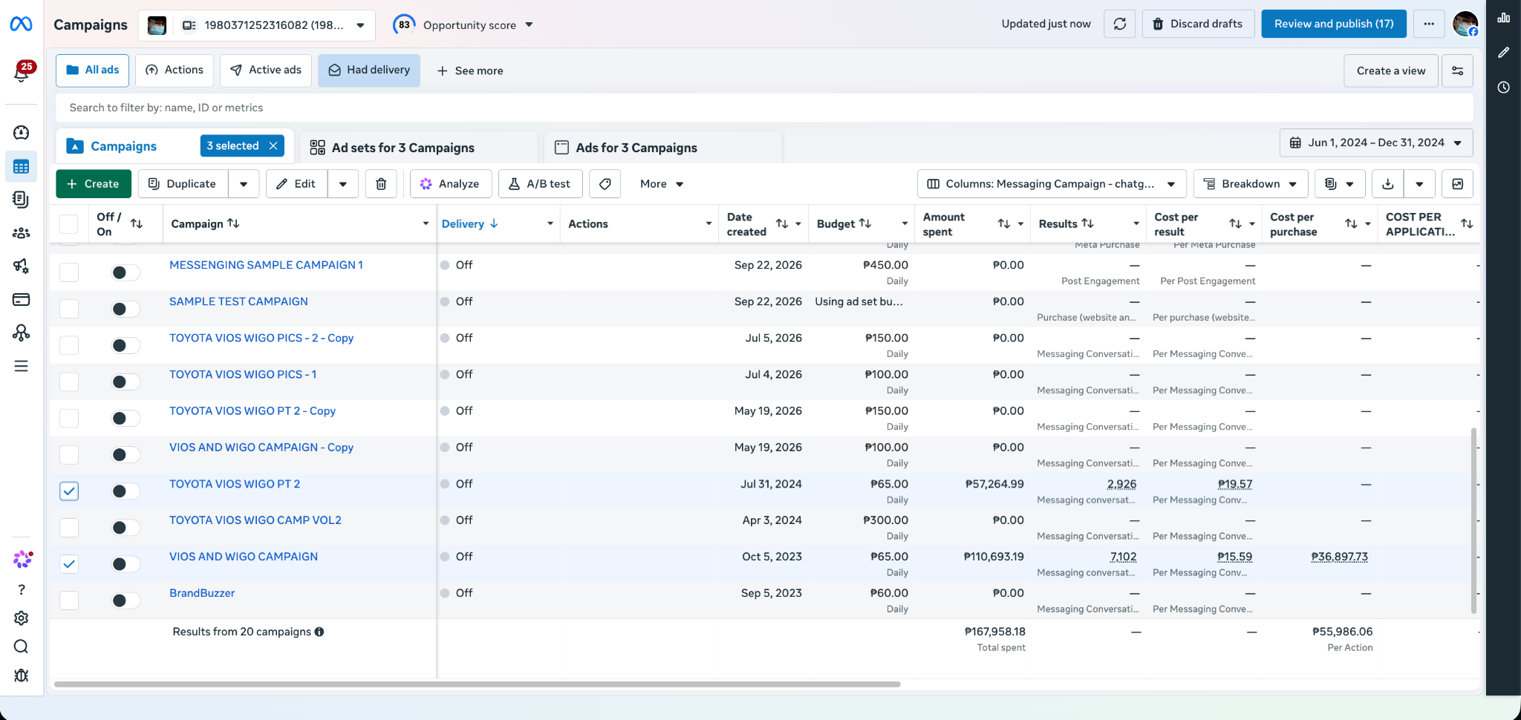Select the Had delivery view tab
This screenshot has width=1521, height=720.
tap(369, 71)
